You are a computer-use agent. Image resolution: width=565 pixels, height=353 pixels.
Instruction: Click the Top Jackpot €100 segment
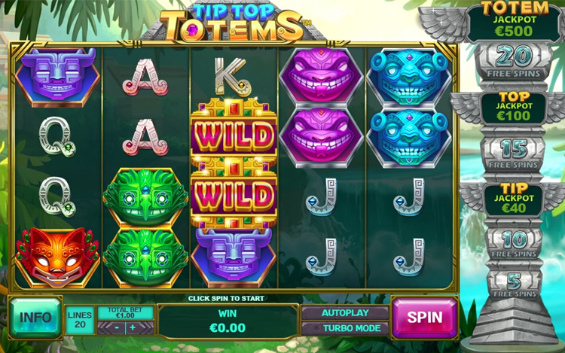click(515, 107)
